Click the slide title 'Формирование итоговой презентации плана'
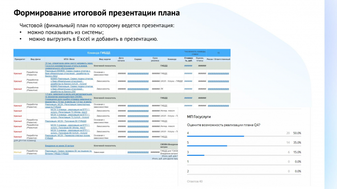337x189 pixels. (97, 13)
